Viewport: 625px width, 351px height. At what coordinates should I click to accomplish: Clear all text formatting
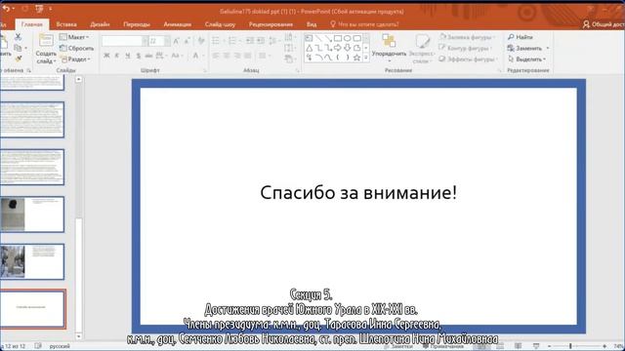coord(201,41)
